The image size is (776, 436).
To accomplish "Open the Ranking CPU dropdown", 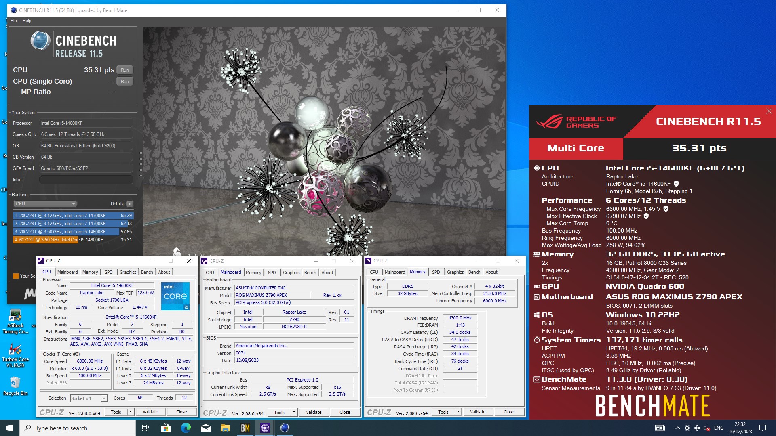I will click(x=45, y=204).
